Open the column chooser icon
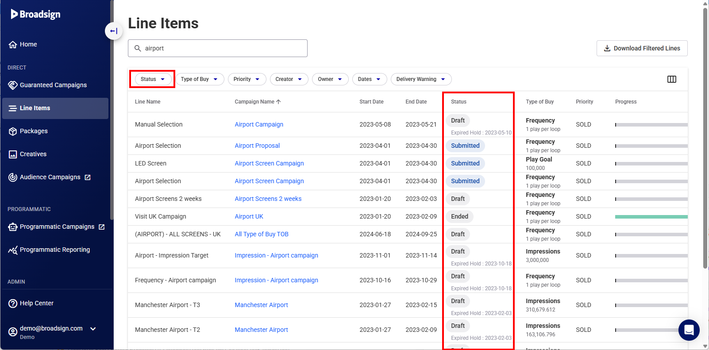 [x=671, y=79]
